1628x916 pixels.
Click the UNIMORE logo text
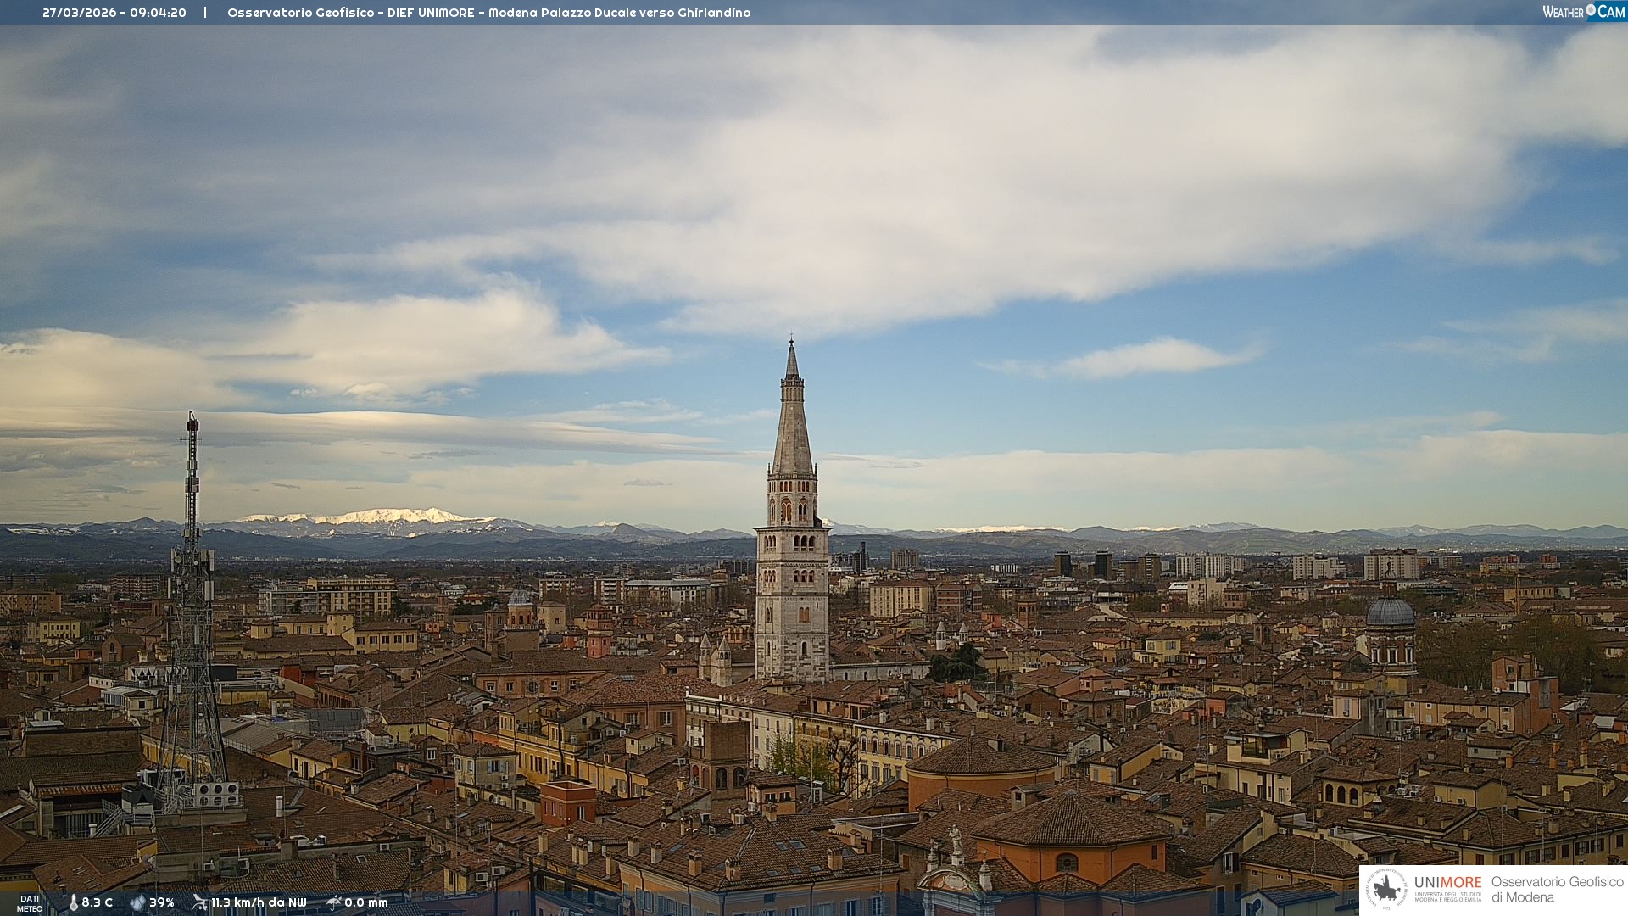point(1447,883)
